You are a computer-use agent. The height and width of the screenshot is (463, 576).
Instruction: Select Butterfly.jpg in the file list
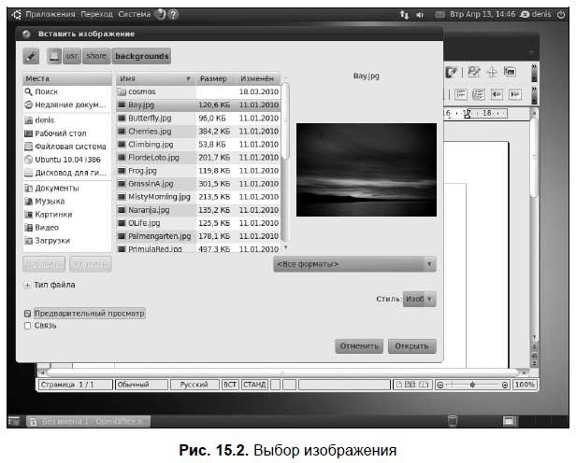coord(198,118)
